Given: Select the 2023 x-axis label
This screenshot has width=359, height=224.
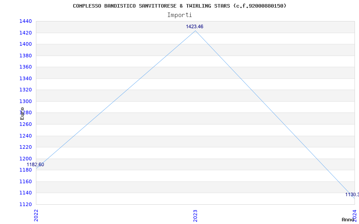Looking at the screenshot, I should coord(195,215).
